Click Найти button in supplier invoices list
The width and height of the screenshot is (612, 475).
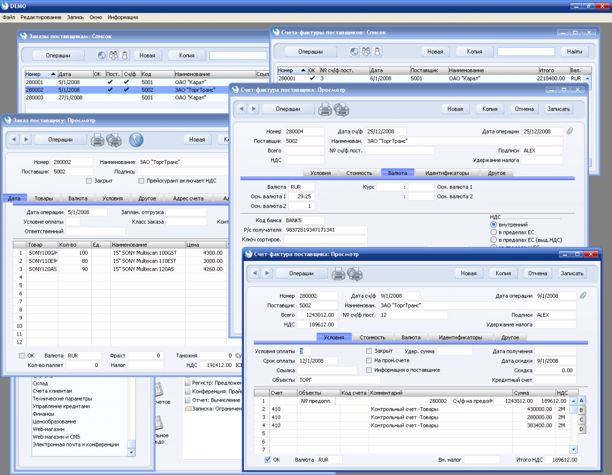pyautogui.click(x=574, y=51)
